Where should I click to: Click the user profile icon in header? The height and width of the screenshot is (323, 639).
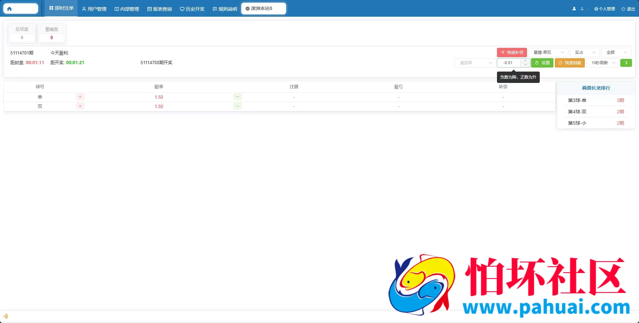[574, 9]
